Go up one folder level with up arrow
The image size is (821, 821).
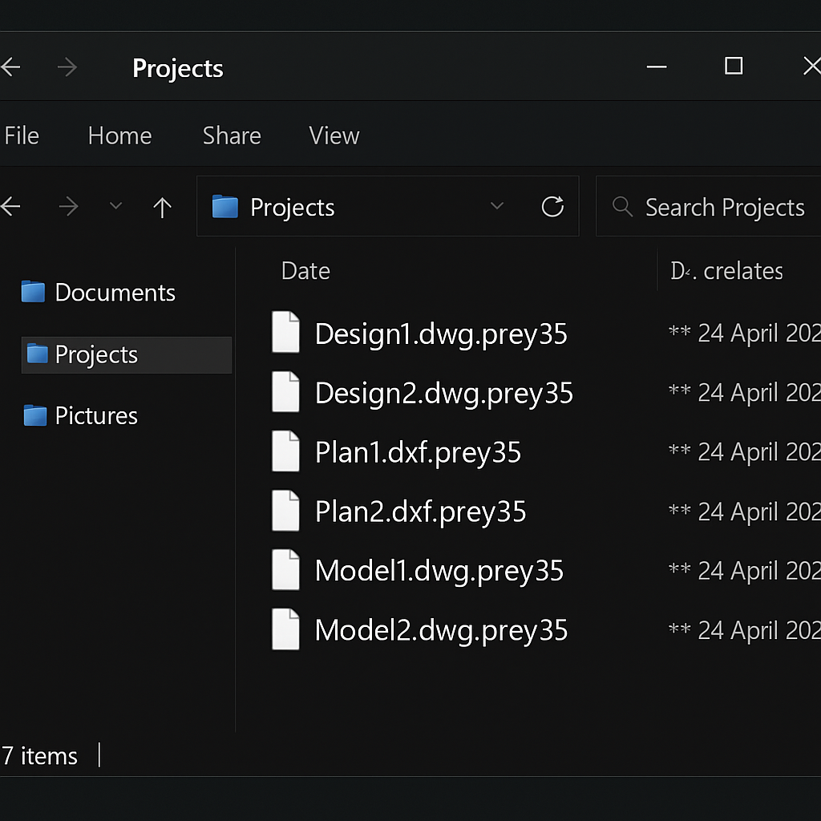pos(162,208)
